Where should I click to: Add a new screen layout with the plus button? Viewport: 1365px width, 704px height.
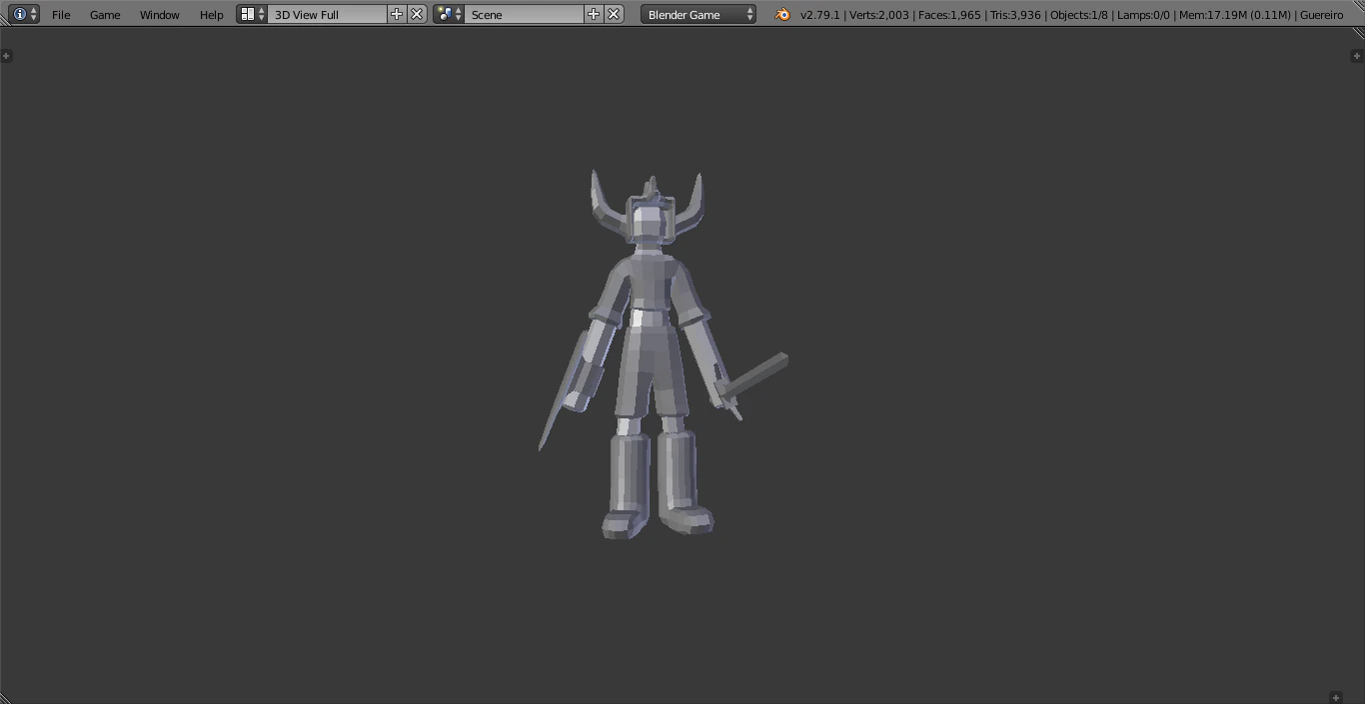pyautogui.click(x=397, y=15)
